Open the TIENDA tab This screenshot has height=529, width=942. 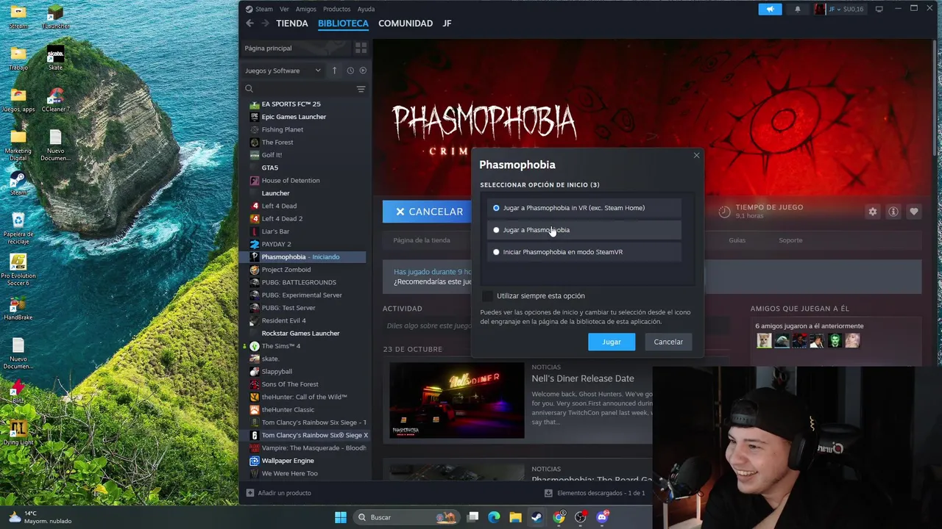click(x=292, y=24)
